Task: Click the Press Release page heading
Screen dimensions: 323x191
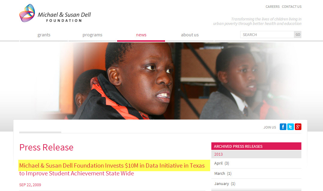Action: click(x=46, y=147)
